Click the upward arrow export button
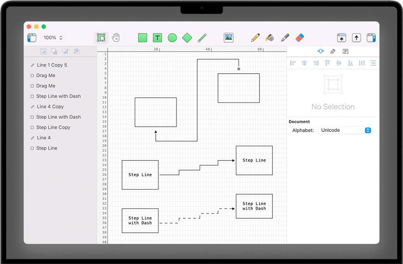Screen dimensions: 403x264 tap(356, 38)
